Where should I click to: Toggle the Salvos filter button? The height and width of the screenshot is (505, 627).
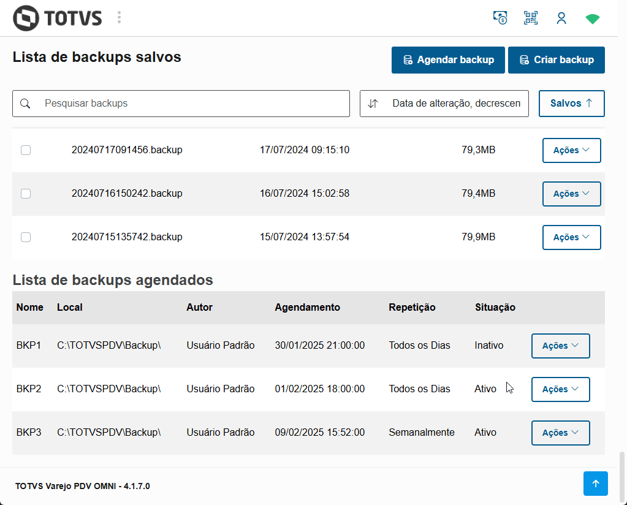pyautogui.click(x=571, y=104)
